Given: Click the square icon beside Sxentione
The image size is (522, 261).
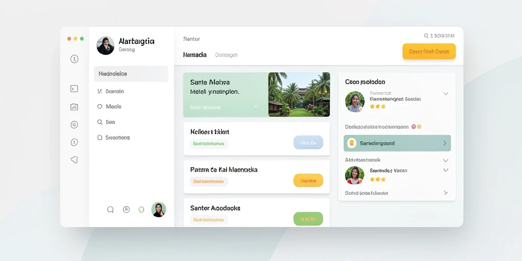Looking at the screenshot, I should tap(99, 138).
